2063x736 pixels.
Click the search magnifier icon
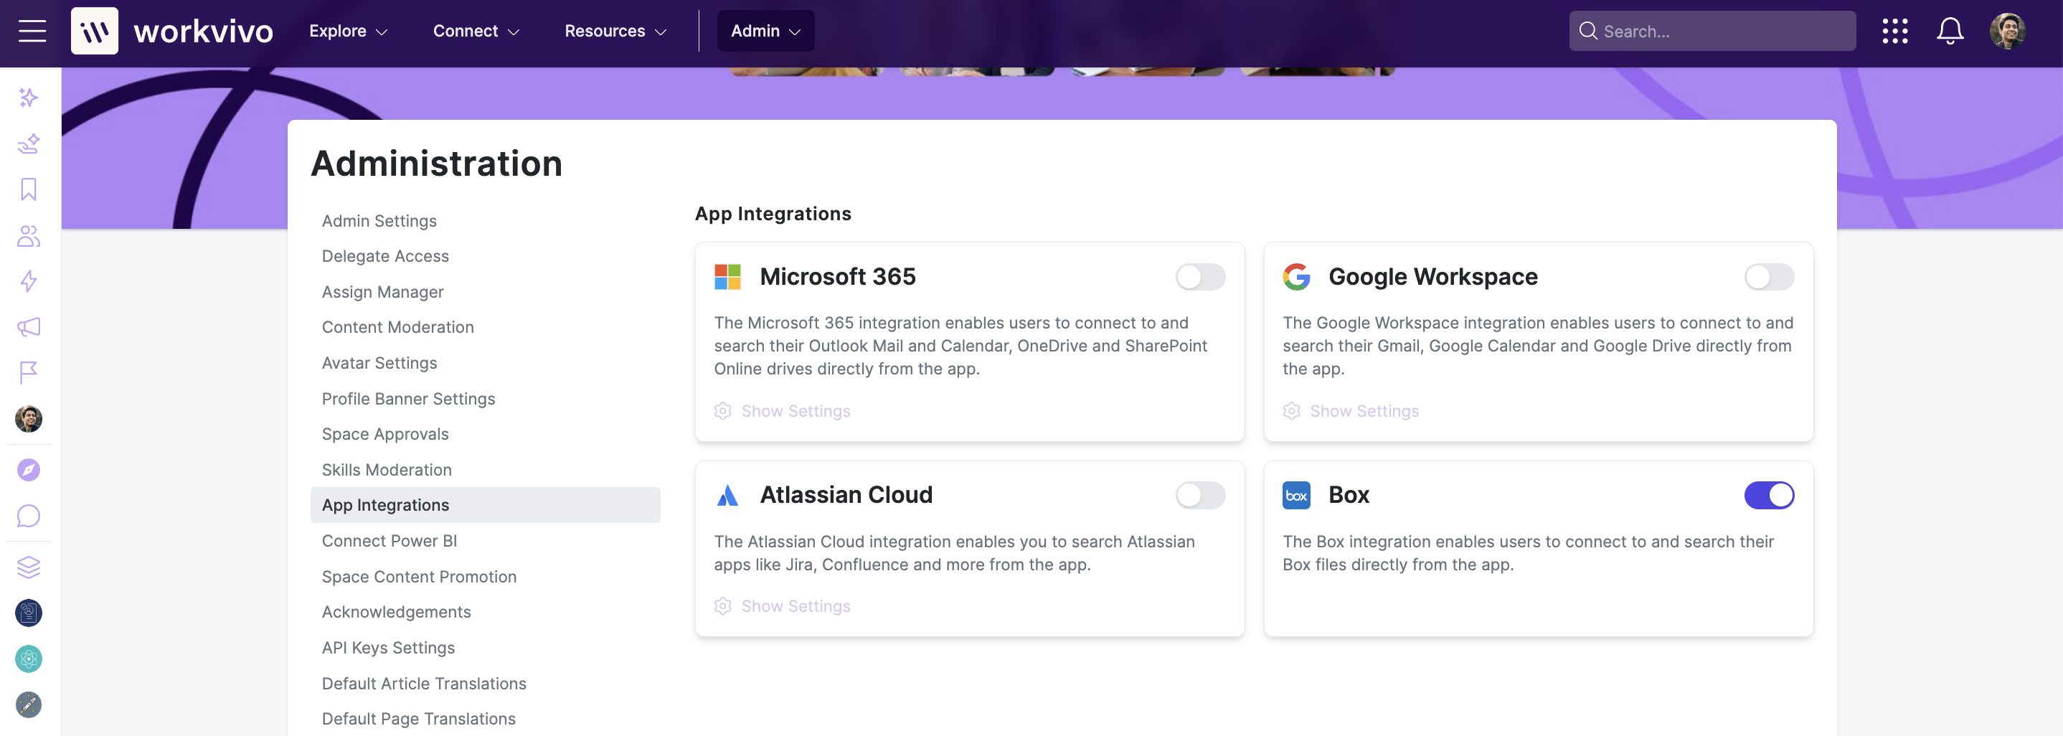pyautogui.click(x=1587, y=32)
